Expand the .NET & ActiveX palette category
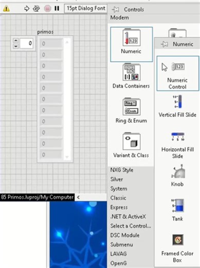The height and width of the screenshot is (268, 200). click(128, 216)
